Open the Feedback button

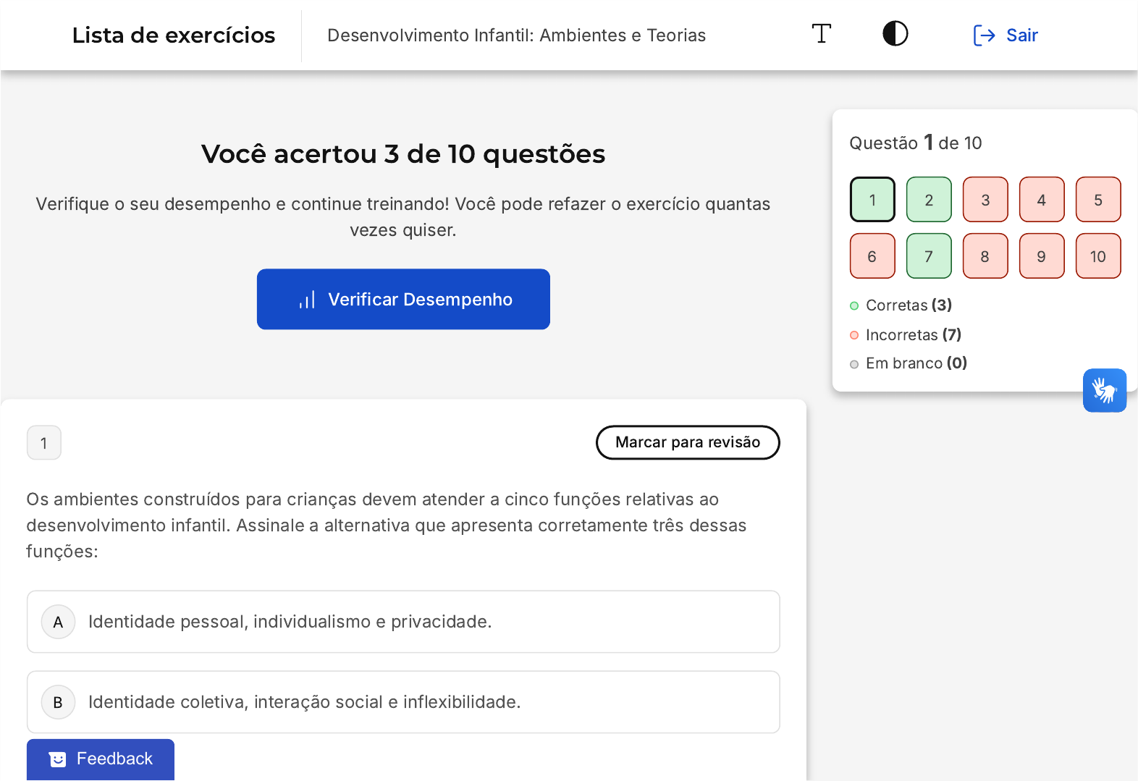tap(101, 759)
